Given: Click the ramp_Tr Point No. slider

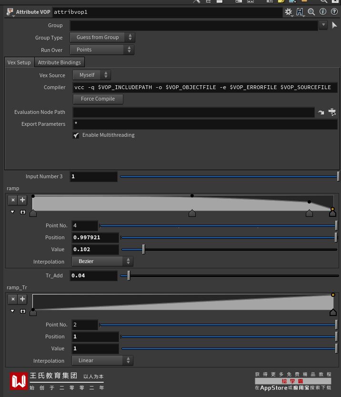Looking at the screenshot, I should click(x=218, y=325).
